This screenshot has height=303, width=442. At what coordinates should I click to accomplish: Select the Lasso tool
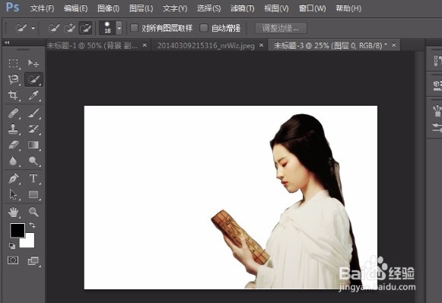[x=13, y=80]
